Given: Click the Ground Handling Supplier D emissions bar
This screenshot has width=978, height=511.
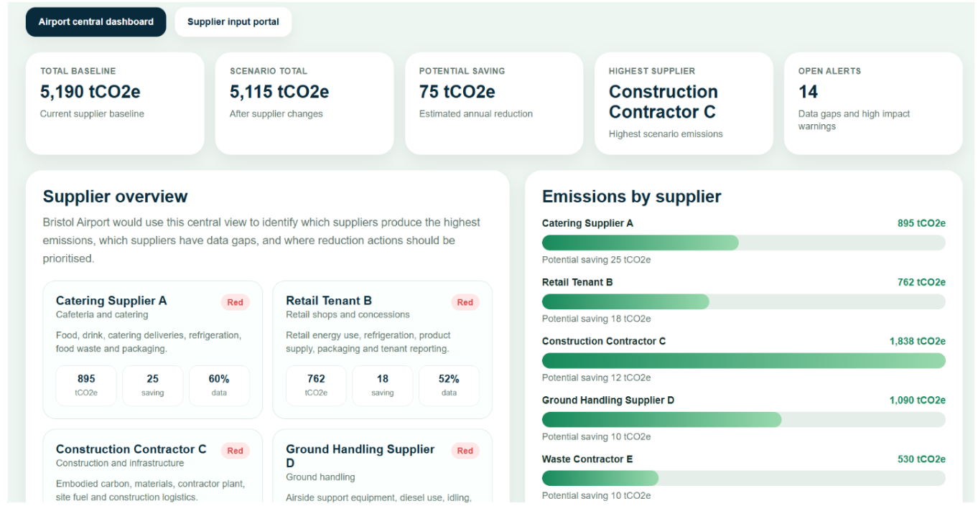Looking at the screenshot, I should (x=744, y=419).
